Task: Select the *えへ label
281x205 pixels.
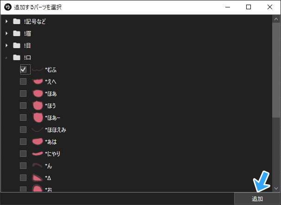Action: [x=51, y=82]
